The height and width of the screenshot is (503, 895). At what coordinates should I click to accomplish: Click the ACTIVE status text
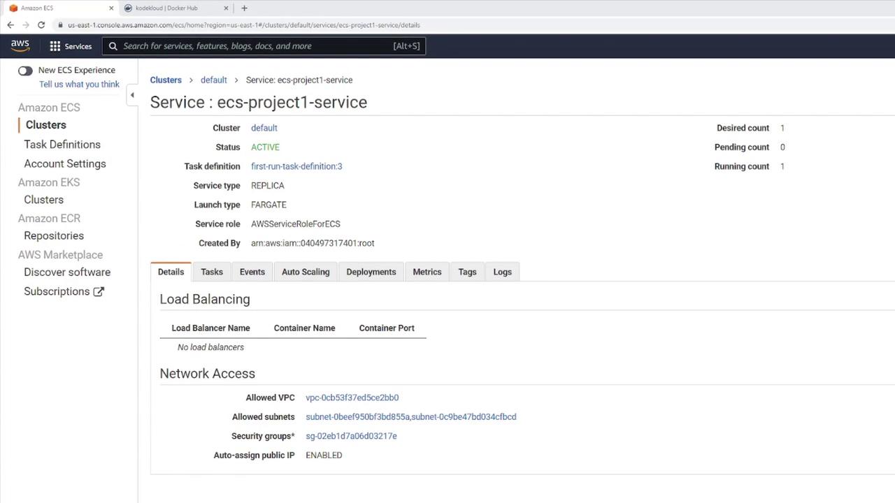[x=266, y=147]
